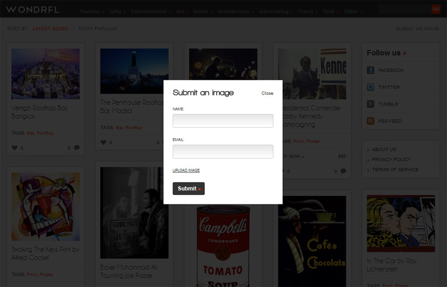447x287 pixels.
Task: Click the Follow us heading link
Action: (387, 52)
